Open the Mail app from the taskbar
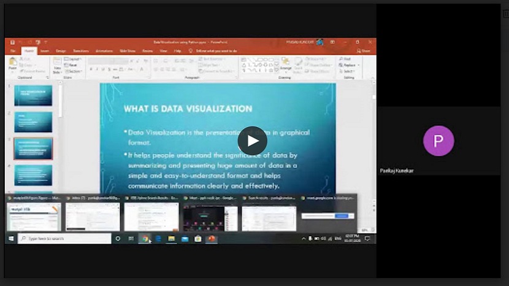This screenshot has width=509, height=286. [185, 239]
